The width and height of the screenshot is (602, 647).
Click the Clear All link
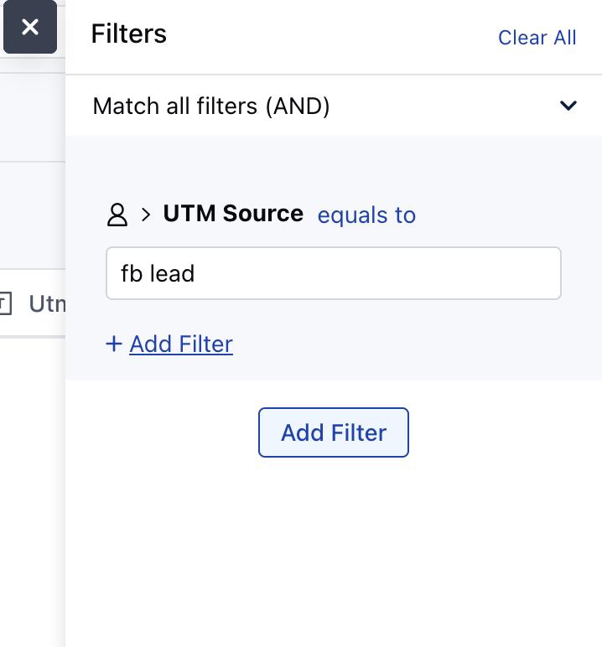537,38
